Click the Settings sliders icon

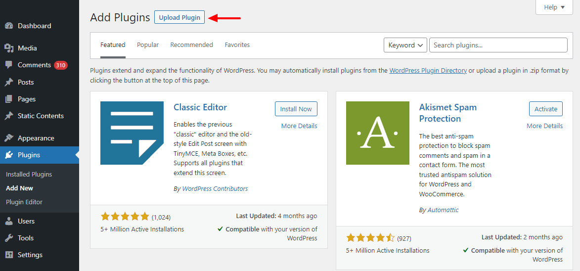8,255
